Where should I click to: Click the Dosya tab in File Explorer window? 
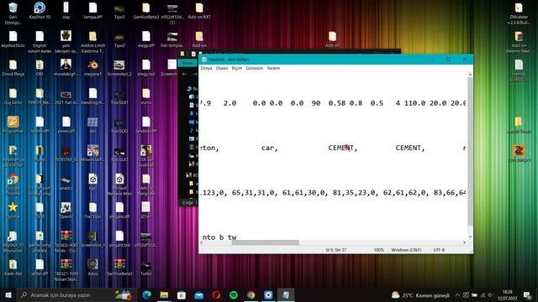[187, 63]
